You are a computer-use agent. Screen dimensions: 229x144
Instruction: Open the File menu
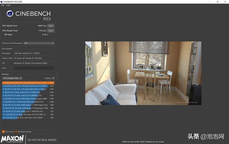point(3,5)
